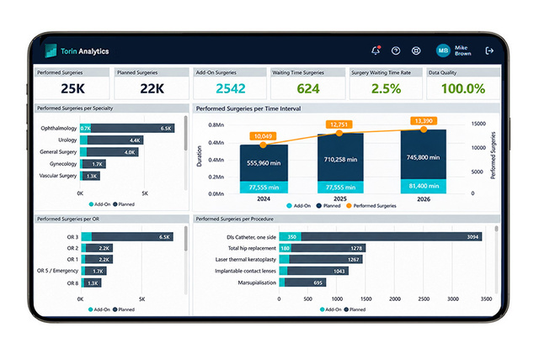
Task: Click the 10,049 data label for 2024
Action: (x=263, y=136)
